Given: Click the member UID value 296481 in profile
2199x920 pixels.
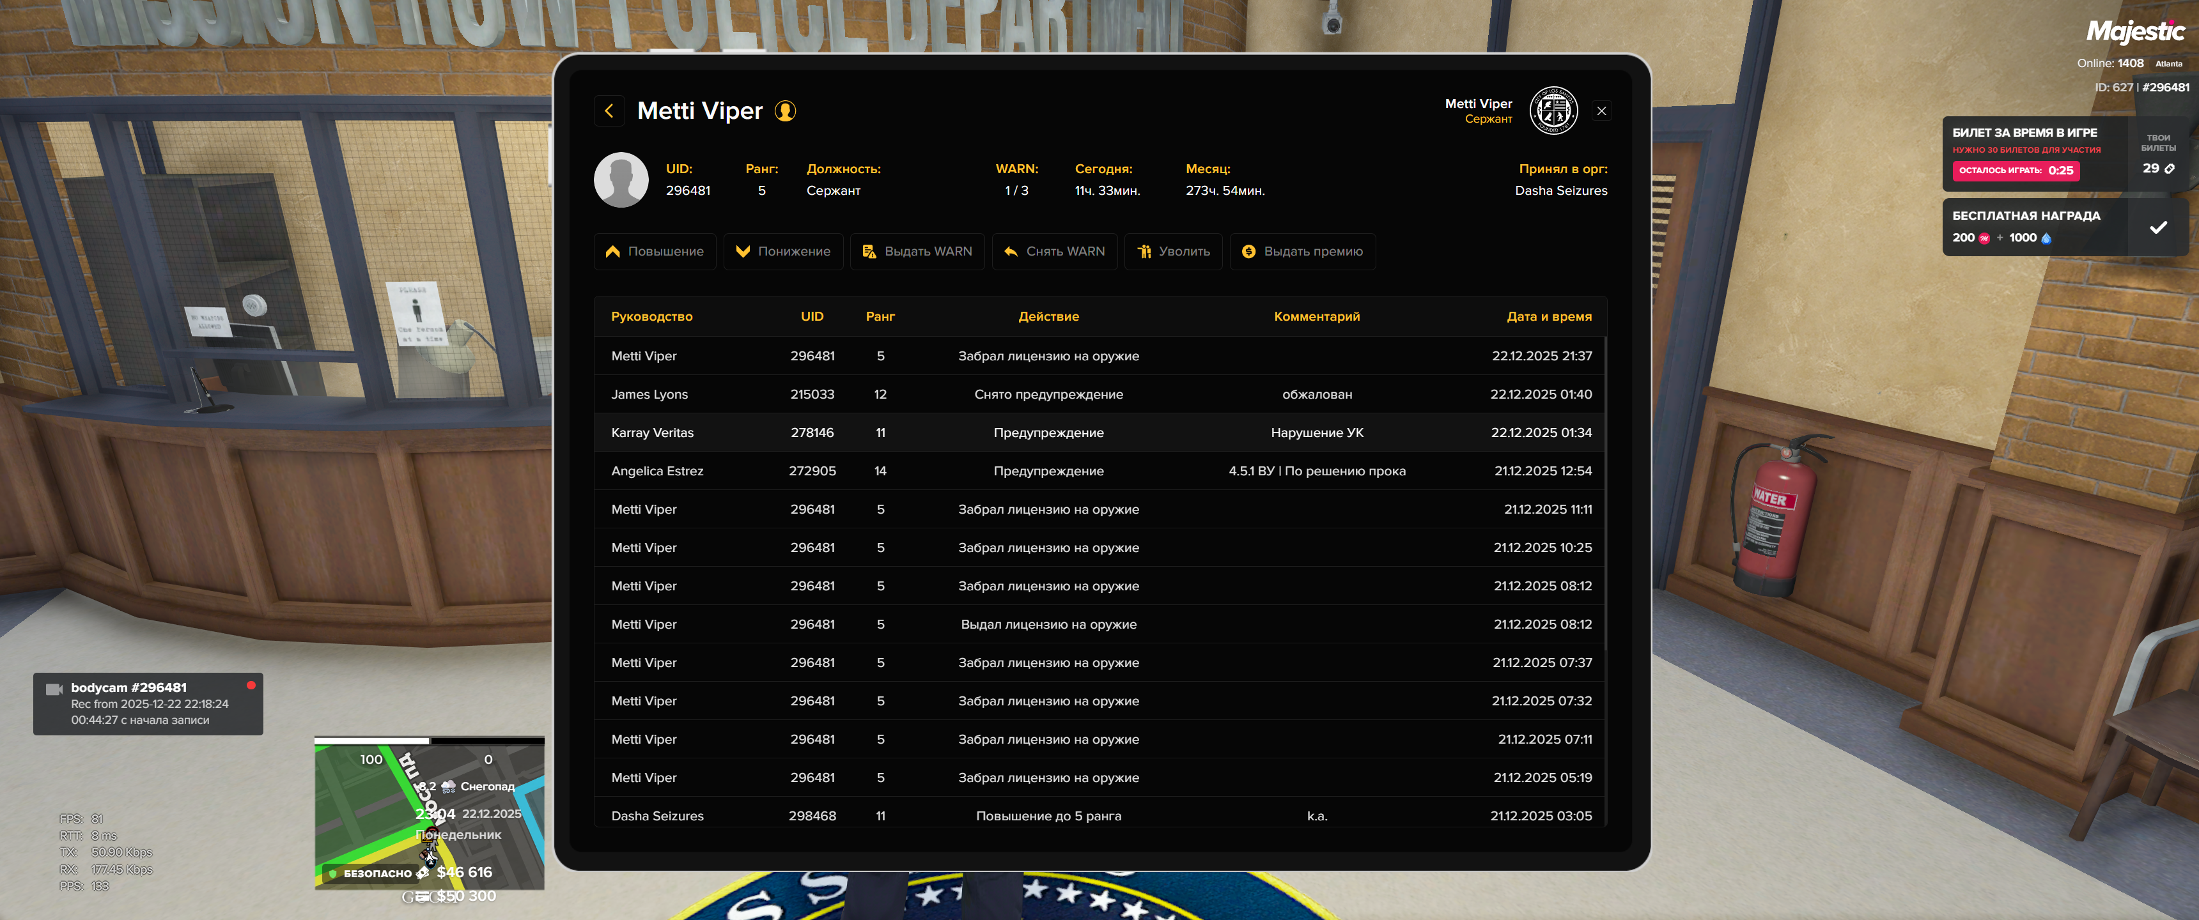Looking at the screenshot, I should coord(687,190).
